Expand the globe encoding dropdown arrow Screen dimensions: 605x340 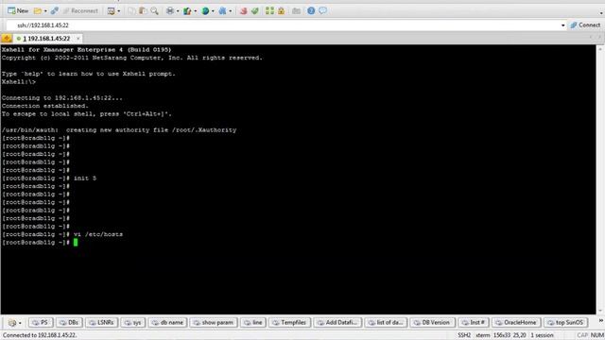pos(213,11)
